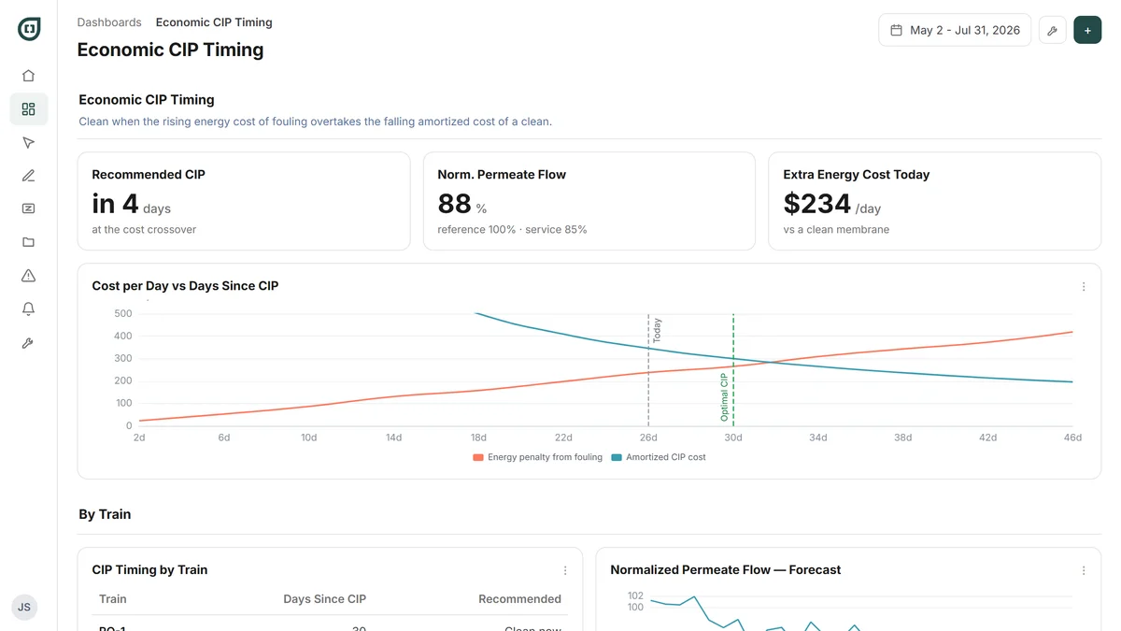Click the 26d x-axis label
Screen dimensions: 1121x631
coord(648,437)
